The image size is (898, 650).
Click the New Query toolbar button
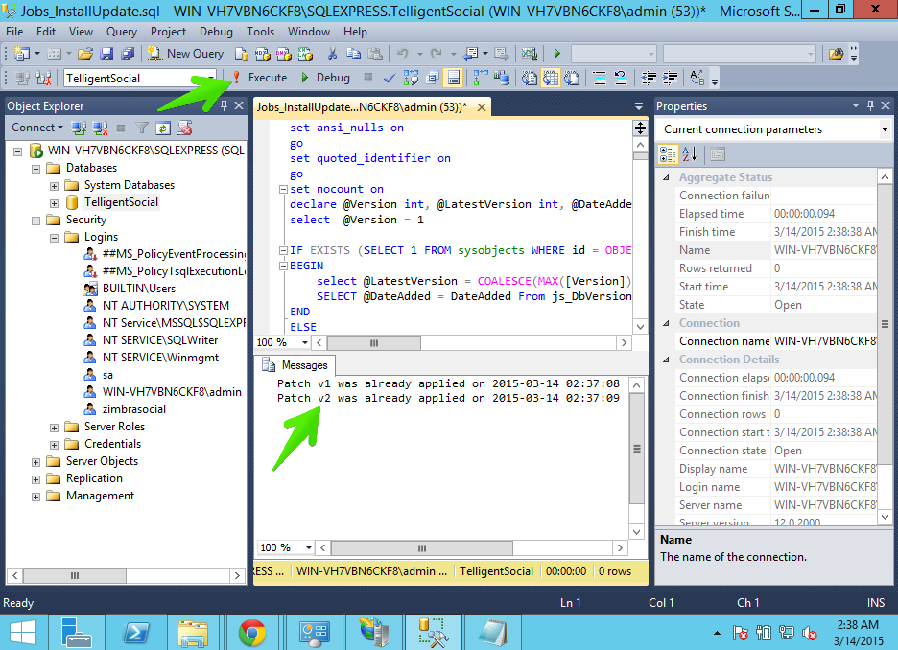point(185,54)
